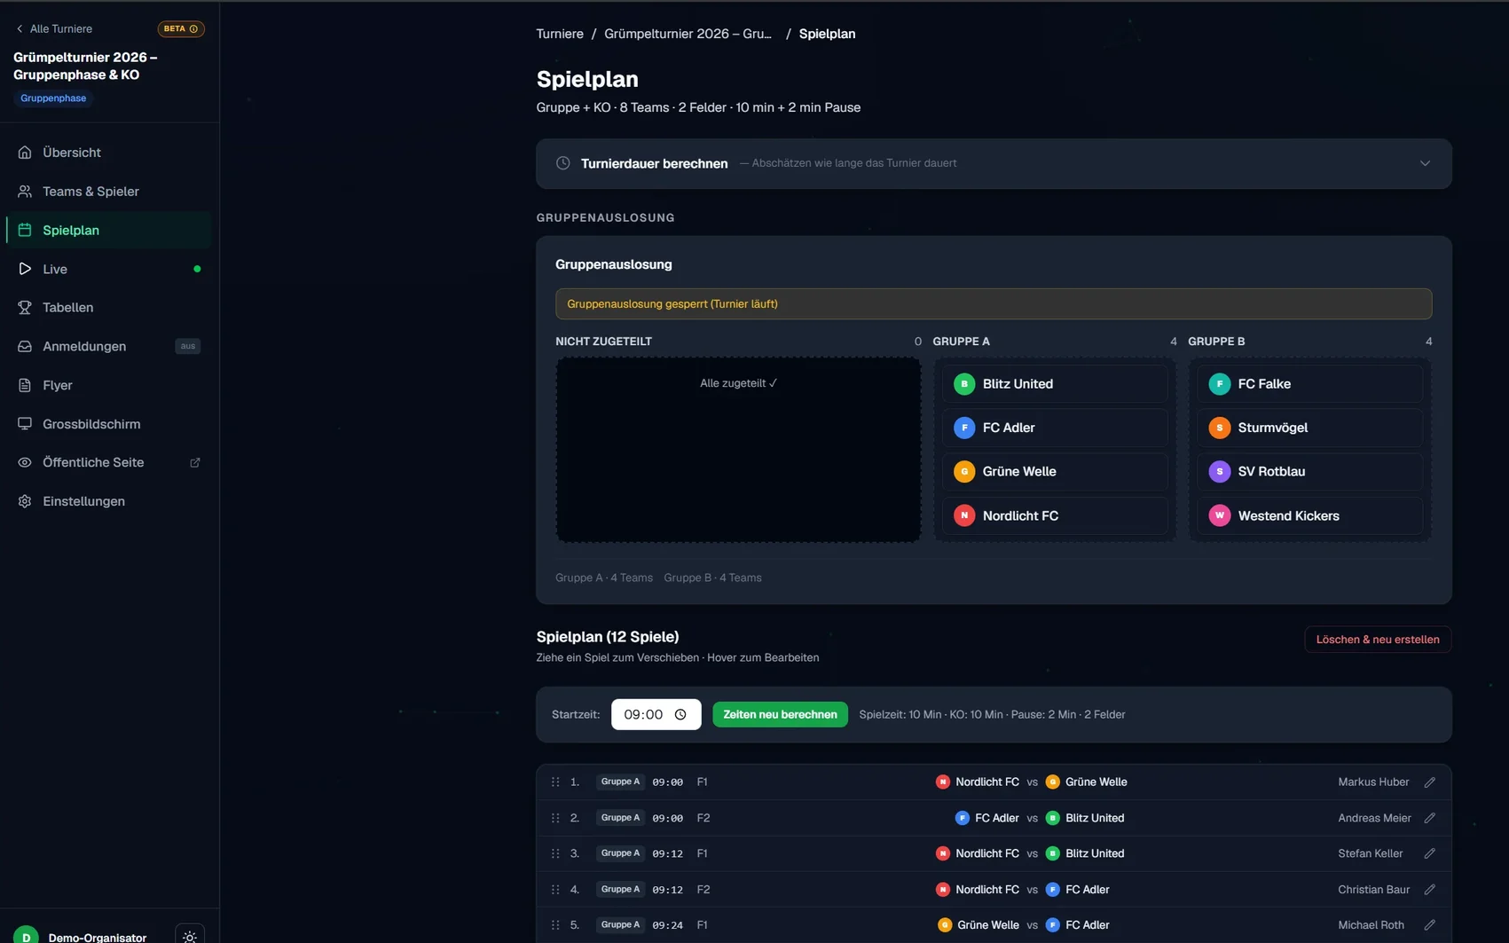
Task: Toggle the Anmeldungen 'aus' badge
Action: tap(187, 347)
